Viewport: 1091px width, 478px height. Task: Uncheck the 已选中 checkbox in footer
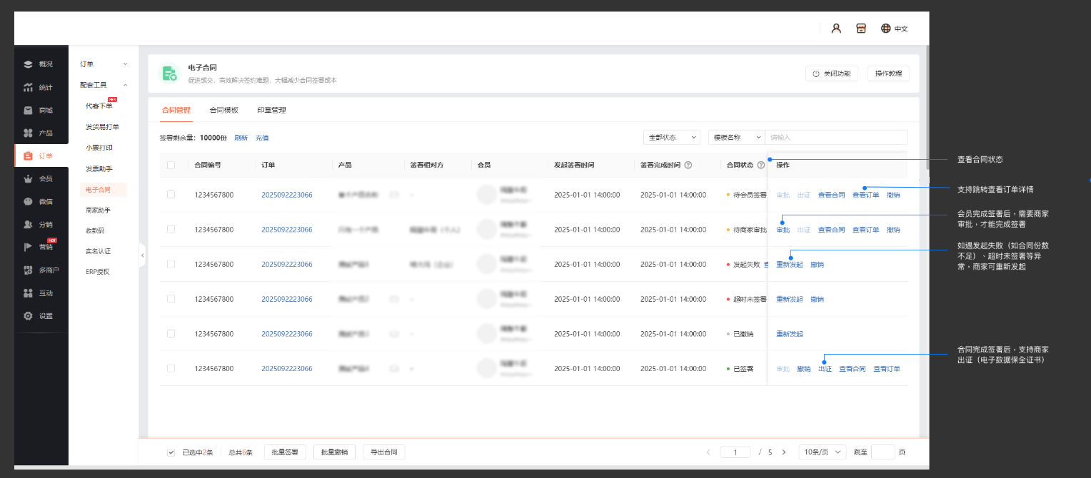171,452
